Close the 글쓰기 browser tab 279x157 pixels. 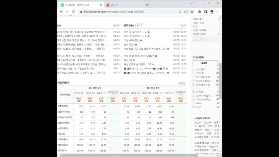pyautogui.click(x=146, y=5)
